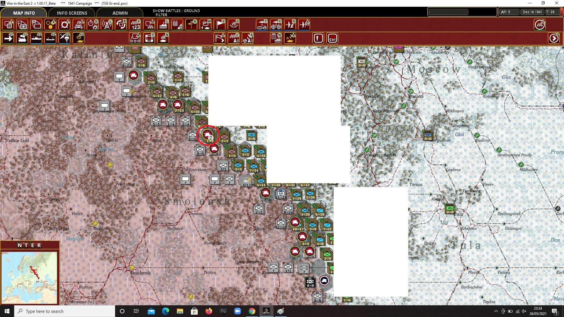
Task: Open the Windows taskbar search box
Action: point(65,311)
